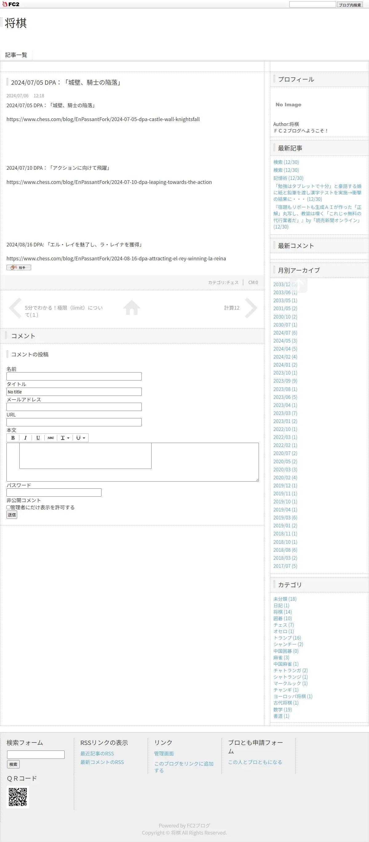Open the 記事一覧 tab
This screenshot has width=369, height=842.
[16, 55]
